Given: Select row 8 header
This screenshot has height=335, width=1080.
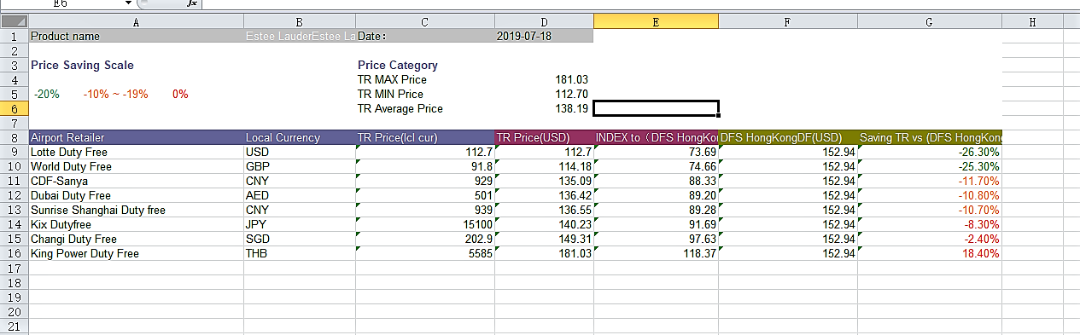Looking at the screenshot, I should click(x=14, y=137).
